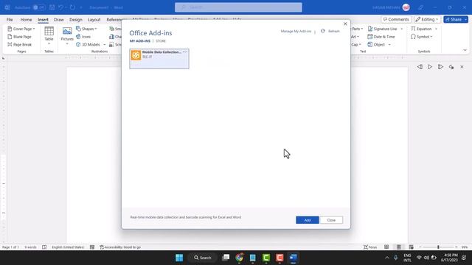
Task: Select Print Layout view icon
Action: [399, 247]
